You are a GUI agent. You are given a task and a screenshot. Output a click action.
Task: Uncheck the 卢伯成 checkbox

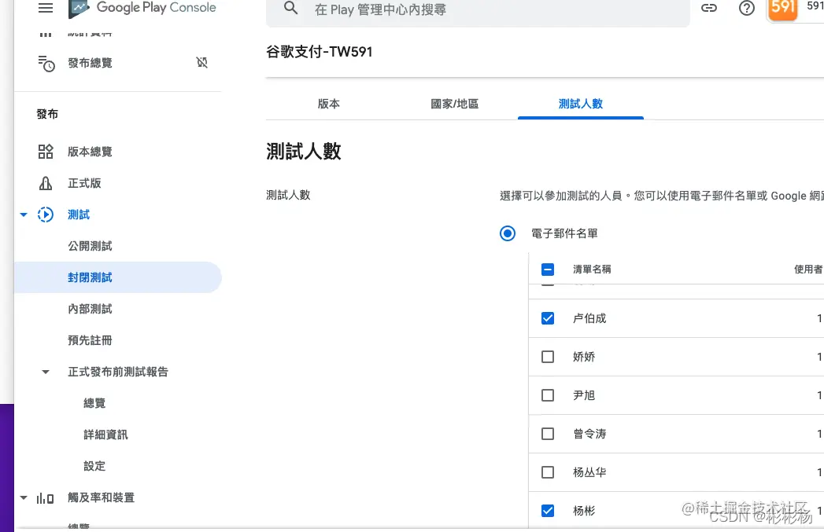pyautogui.click(x=548, y=318)
